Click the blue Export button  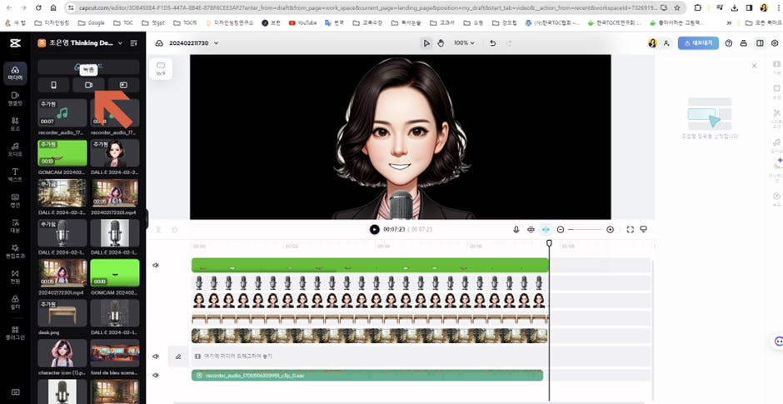(698, 43)
